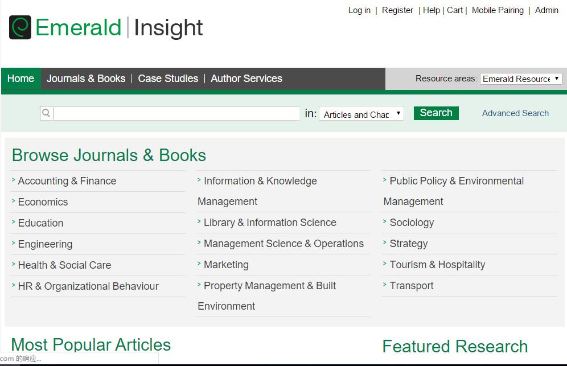Click the Mobile Pairing link
Viewport: 567px width, 366px height.
pos(498,10)
